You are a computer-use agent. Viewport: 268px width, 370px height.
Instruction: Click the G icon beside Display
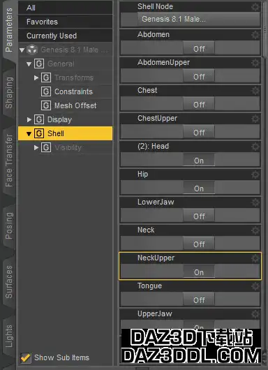[x=39, y=119]
